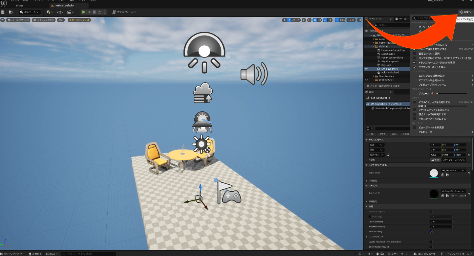The height and width of the screenshot is (256, 474).
Task: Click the パースペクティブ viewport button
Action: tap(19, 20)
